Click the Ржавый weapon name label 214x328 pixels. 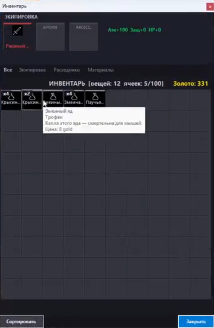(x=17, y=46)
